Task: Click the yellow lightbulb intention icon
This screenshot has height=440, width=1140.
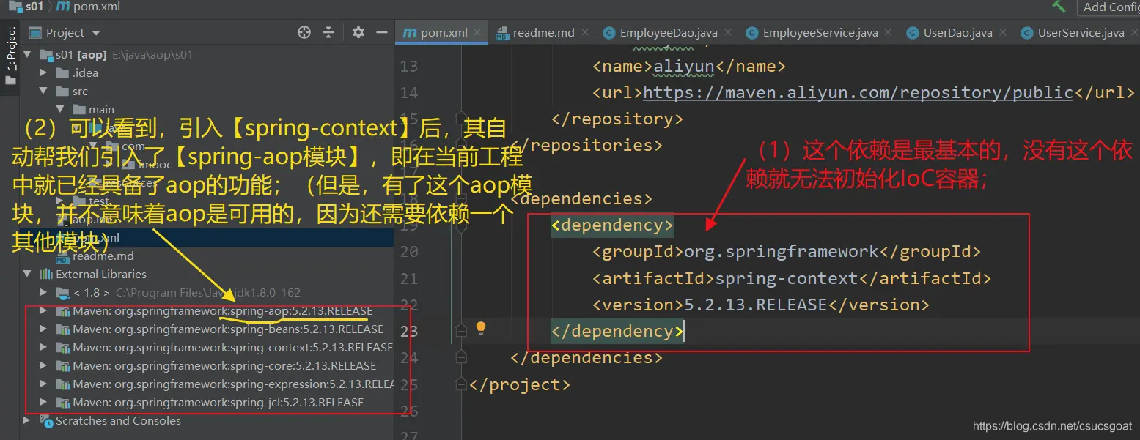Action: (x=481, y=328)
